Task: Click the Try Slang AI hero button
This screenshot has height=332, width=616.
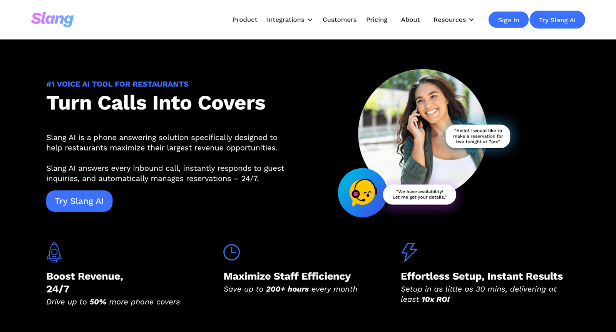Action: click(x=79, y=201)
